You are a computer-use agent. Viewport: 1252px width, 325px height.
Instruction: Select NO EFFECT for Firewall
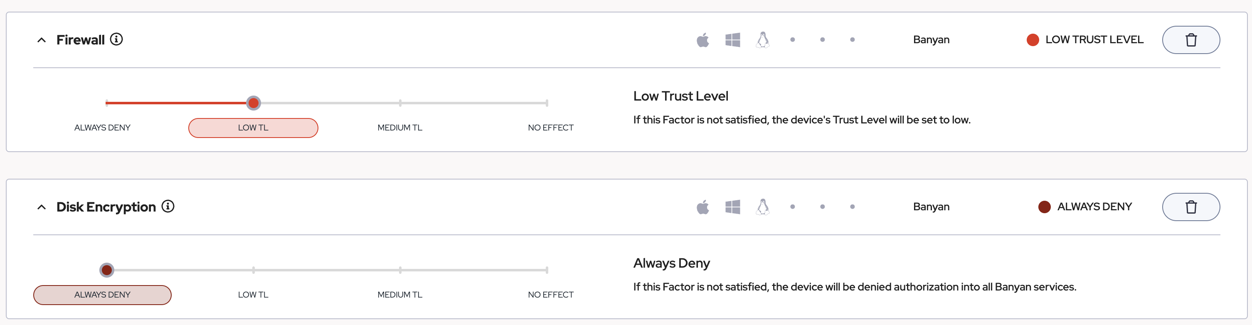(x=550, y=128)
